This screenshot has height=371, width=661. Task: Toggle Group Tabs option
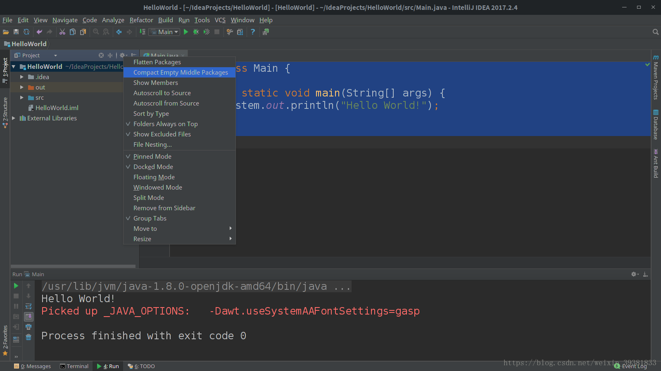[179, 218]
